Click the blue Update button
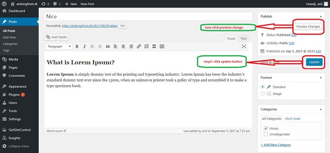 click(314, 62)
